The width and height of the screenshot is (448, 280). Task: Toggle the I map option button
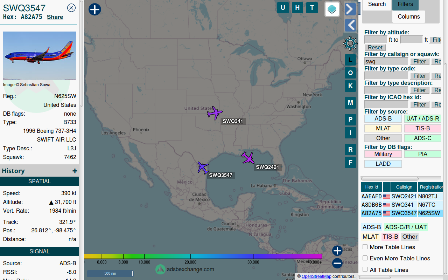coord(350,132)
